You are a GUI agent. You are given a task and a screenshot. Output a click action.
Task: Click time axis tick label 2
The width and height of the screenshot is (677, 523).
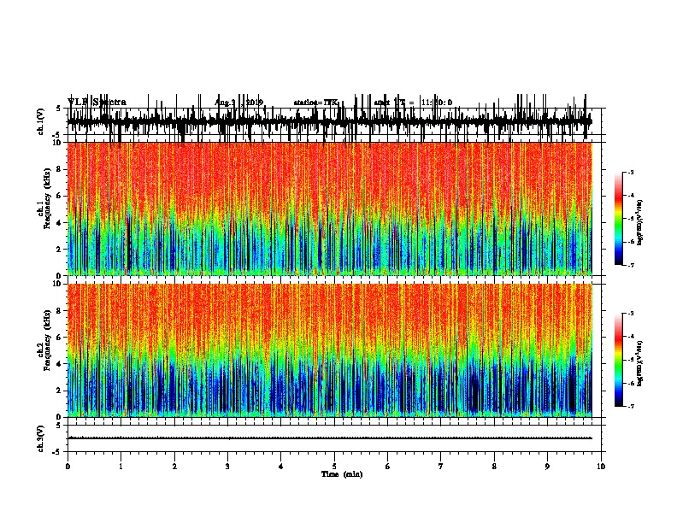[x=174, y=467]
